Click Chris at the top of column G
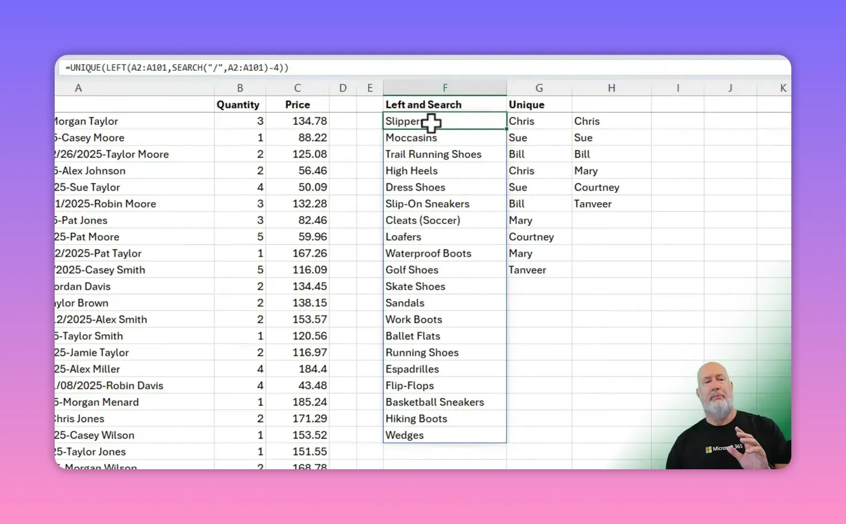This screenshot has height=524, width=846. click(521, 121)
